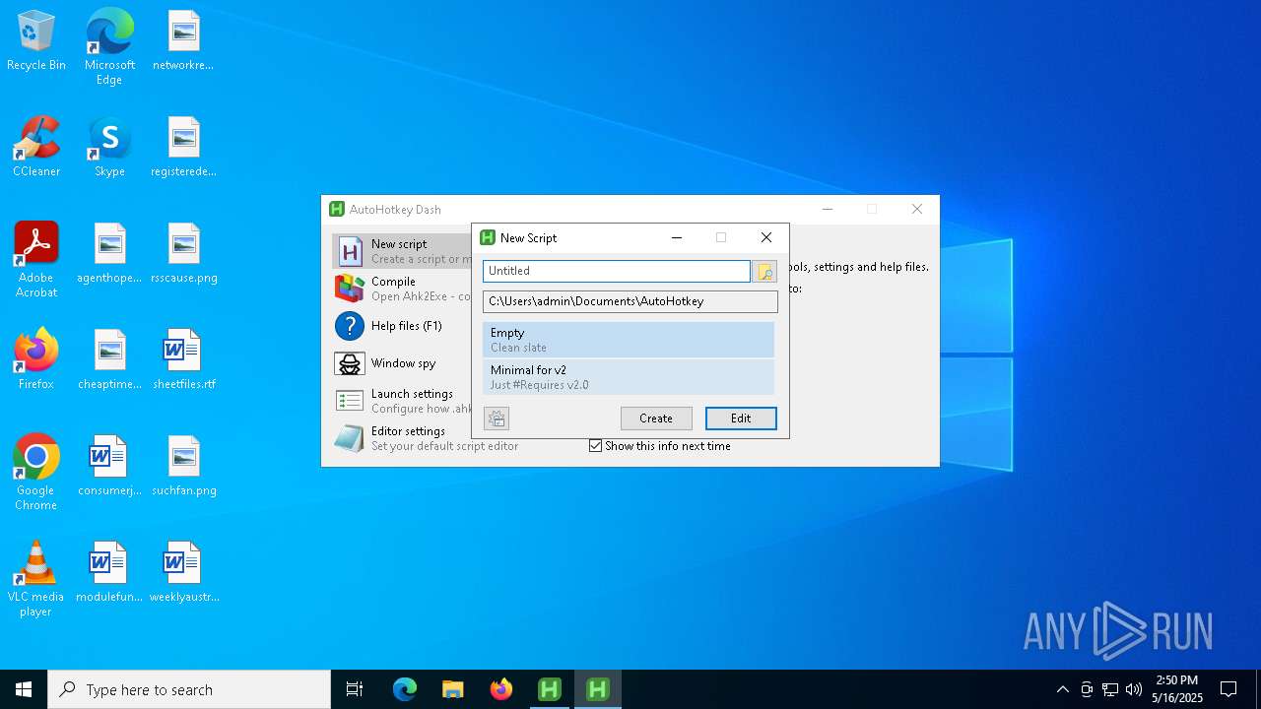Select the Google Chrome desktop icon

[x=36, y=473]
